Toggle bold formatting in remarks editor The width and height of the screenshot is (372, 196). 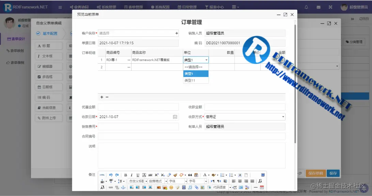126,174
